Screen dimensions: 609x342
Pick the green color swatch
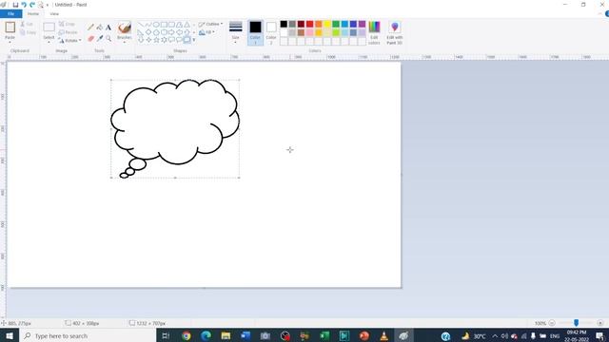pyautogui.click(x=336, y=24)
